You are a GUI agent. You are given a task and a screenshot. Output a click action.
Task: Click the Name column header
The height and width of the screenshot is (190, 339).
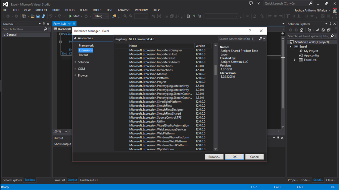[x=161, y=46]
